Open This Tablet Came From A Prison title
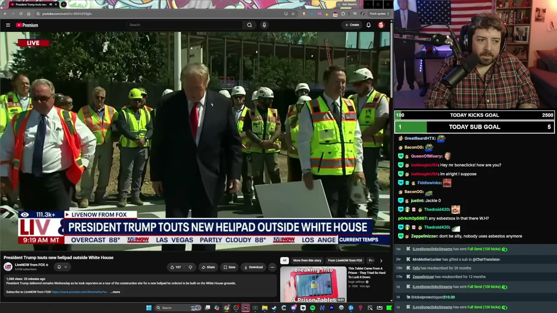The image size is (557, 313). point(367,273)
